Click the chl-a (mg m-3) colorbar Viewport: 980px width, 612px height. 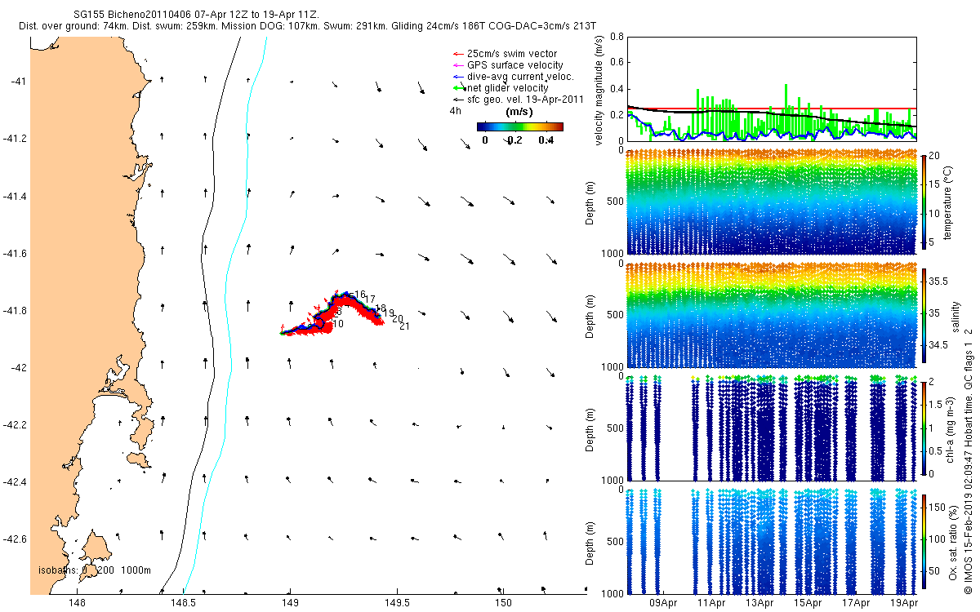[924, 428]
